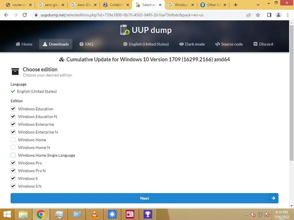294x220 pixels.
Task: Open the Chrome profile avatar
Action: (x=278, y=15)
